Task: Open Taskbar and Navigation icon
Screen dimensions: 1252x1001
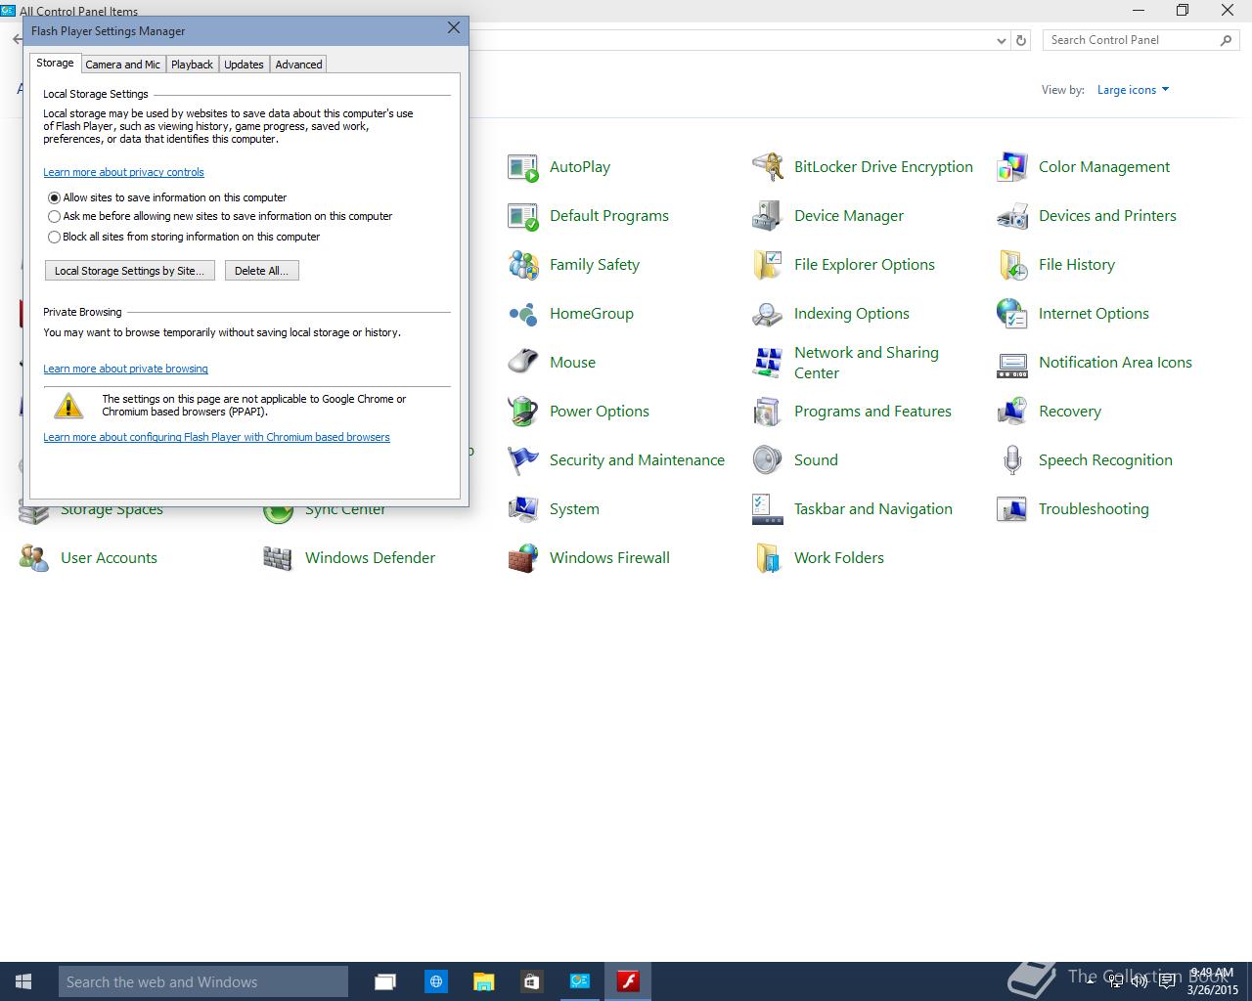Action: (x=768, y=509)
